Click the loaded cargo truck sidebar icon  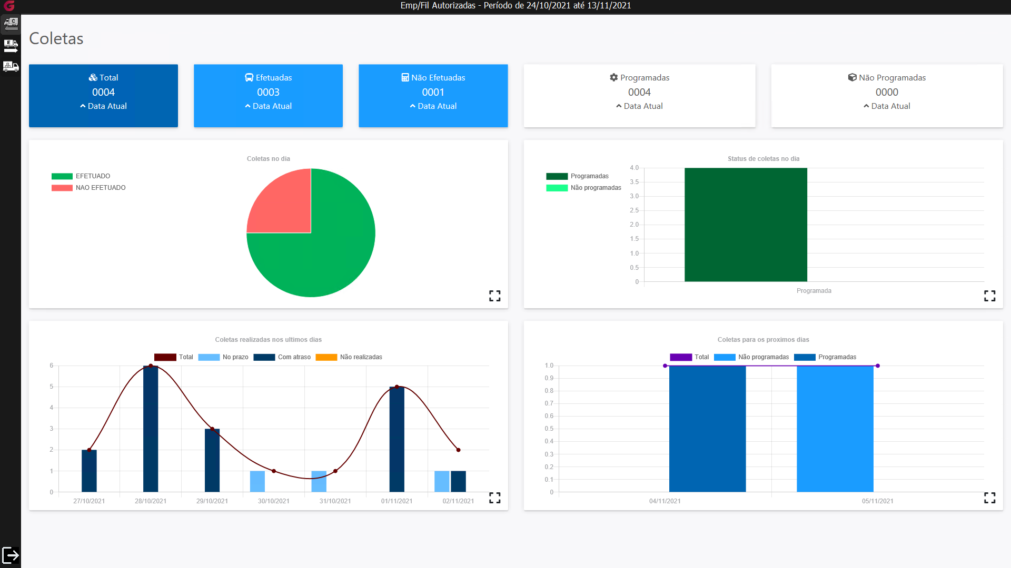point(11,66)
